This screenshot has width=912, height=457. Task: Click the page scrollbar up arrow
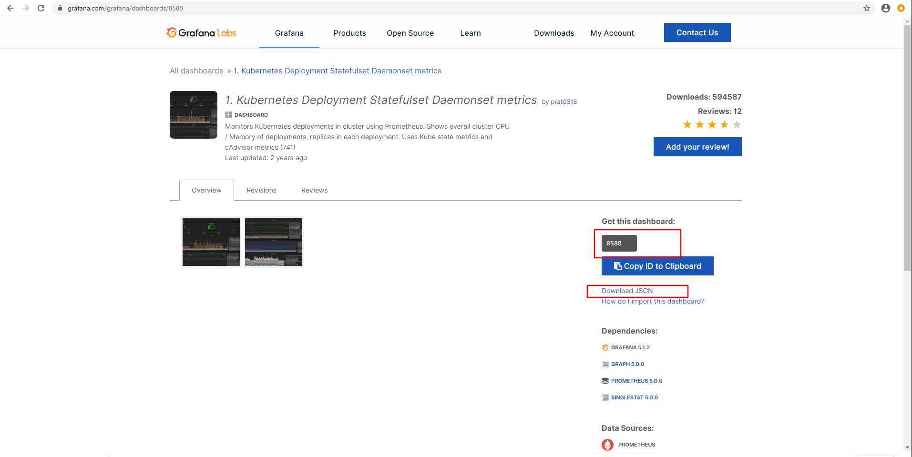907,21
